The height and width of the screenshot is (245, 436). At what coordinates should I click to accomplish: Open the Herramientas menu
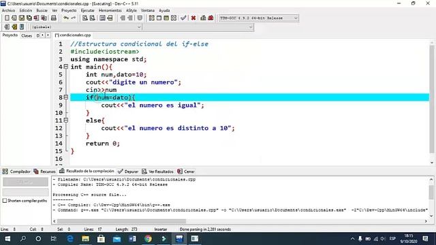pos(110,10)
